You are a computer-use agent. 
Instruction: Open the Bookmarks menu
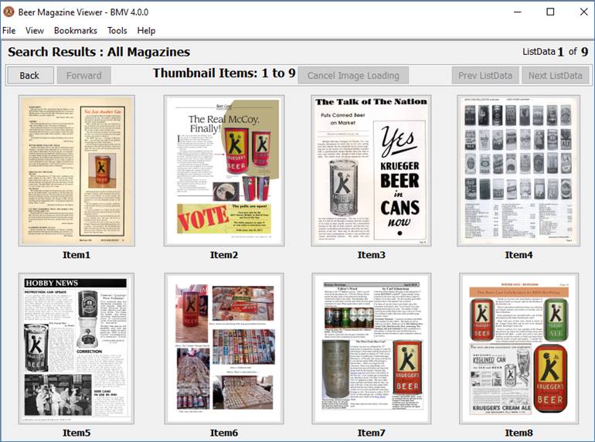coord(76,30)
